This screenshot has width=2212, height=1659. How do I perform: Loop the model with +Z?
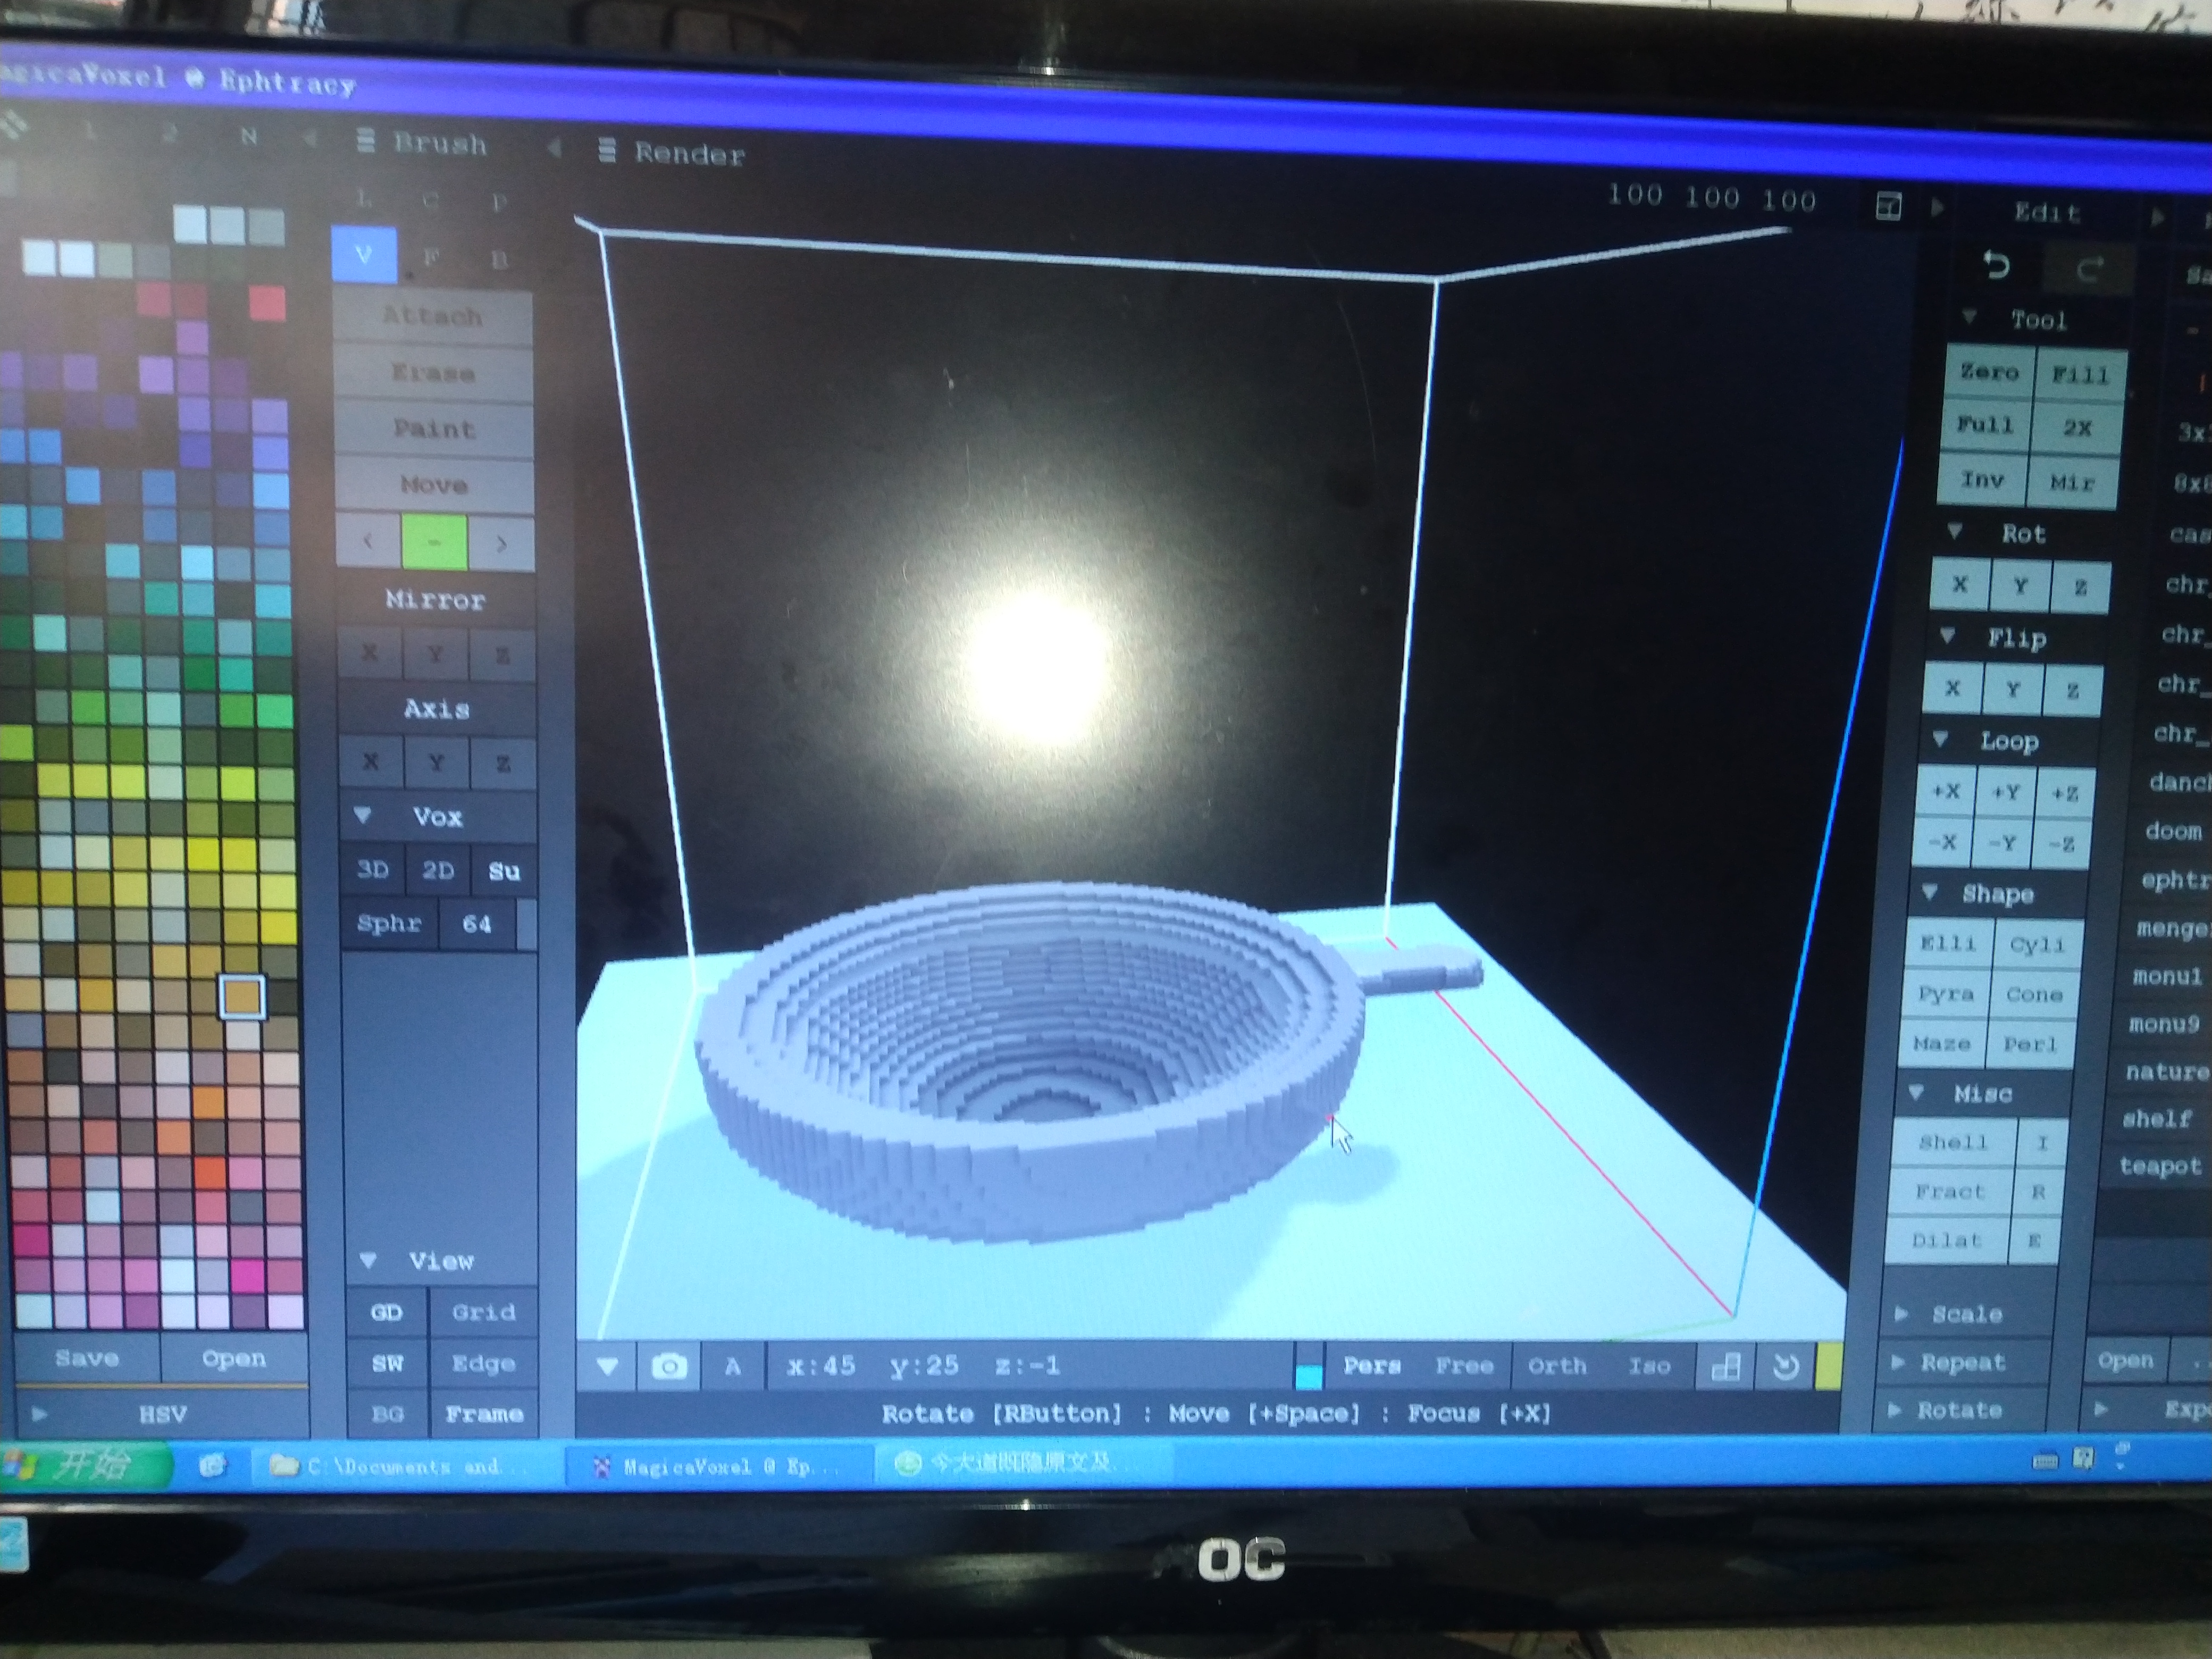coord(2064,794)
